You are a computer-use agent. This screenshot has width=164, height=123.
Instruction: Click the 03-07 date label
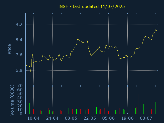pyautogui.click(x=146, y=118)
